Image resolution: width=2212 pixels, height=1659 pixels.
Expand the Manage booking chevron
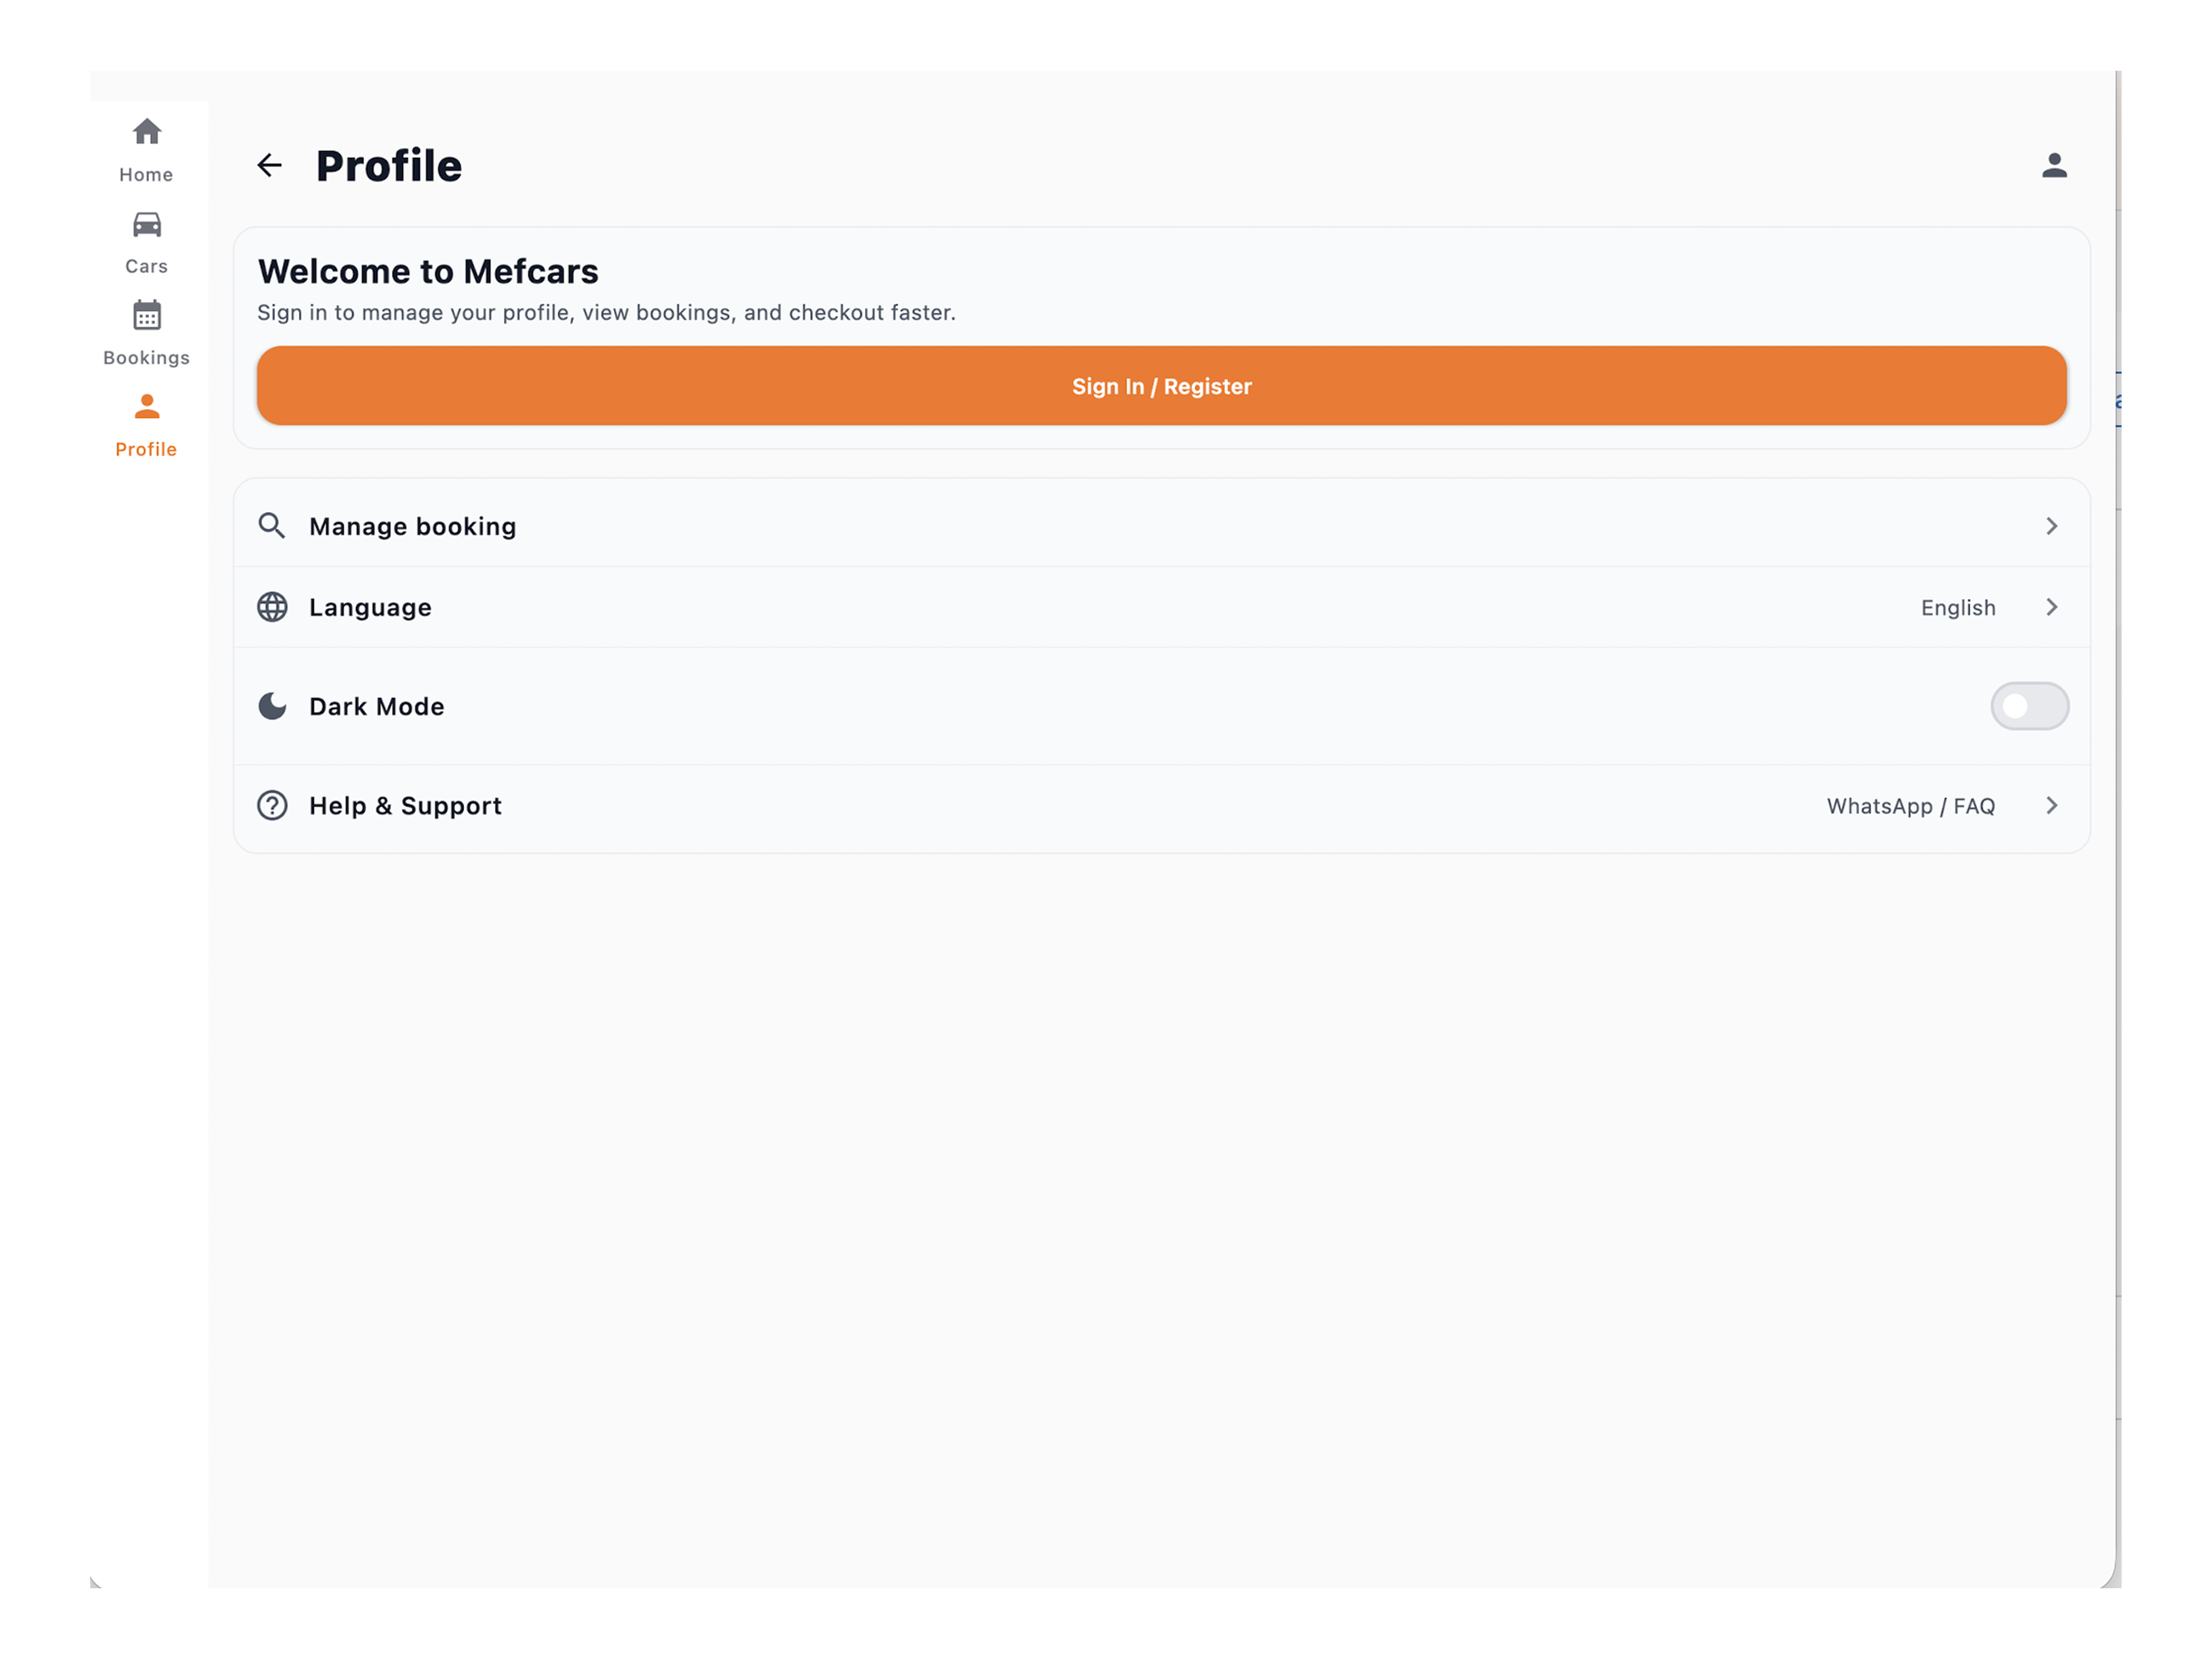click(x=2051, y=526)
